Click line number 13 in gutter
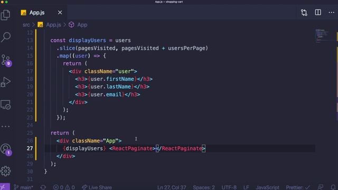 30,40
